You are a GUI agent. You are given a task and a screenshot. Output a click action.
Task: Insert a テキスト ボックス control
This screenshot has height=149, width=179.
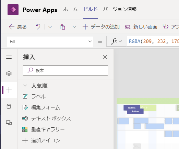point(47,118)
